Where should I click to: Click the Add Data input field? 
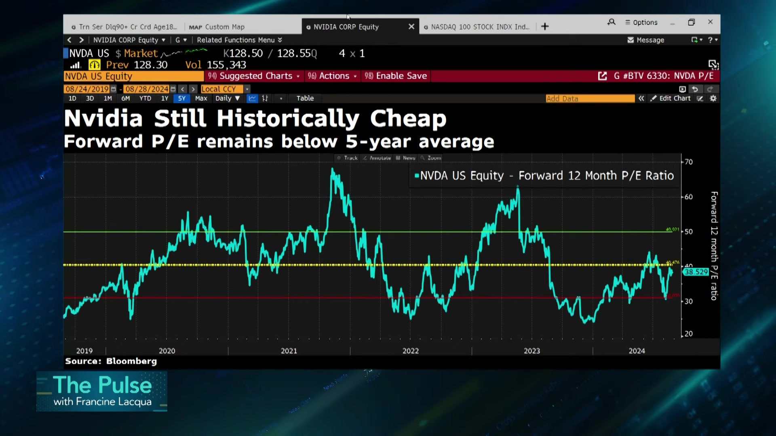(x=590, y=99)
